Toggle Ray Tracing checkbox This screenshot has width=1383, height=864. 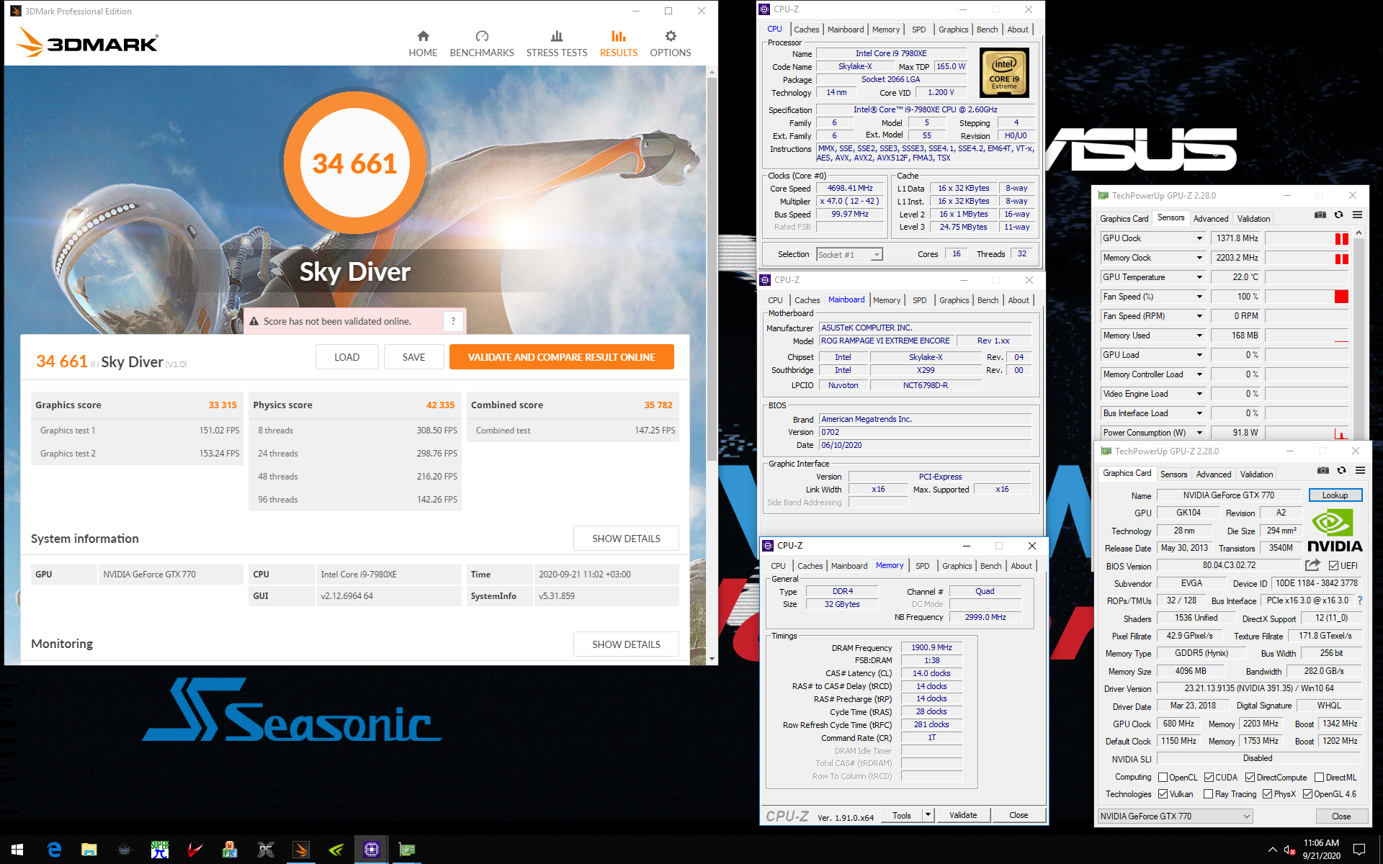click(1208, 794)
